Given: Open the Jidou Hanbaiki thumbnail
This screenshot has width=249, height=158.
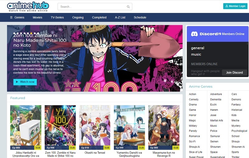Looking at the screenshot, I should click(x=26, y=128).
